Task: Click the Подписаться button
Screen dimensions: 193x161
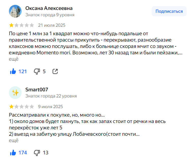Action: pyautogui.click(x=169, y=11)
